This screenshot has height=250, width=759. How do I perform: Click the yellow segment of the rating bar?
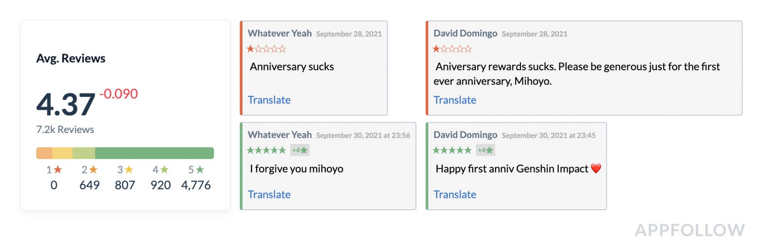pos(62,153)
